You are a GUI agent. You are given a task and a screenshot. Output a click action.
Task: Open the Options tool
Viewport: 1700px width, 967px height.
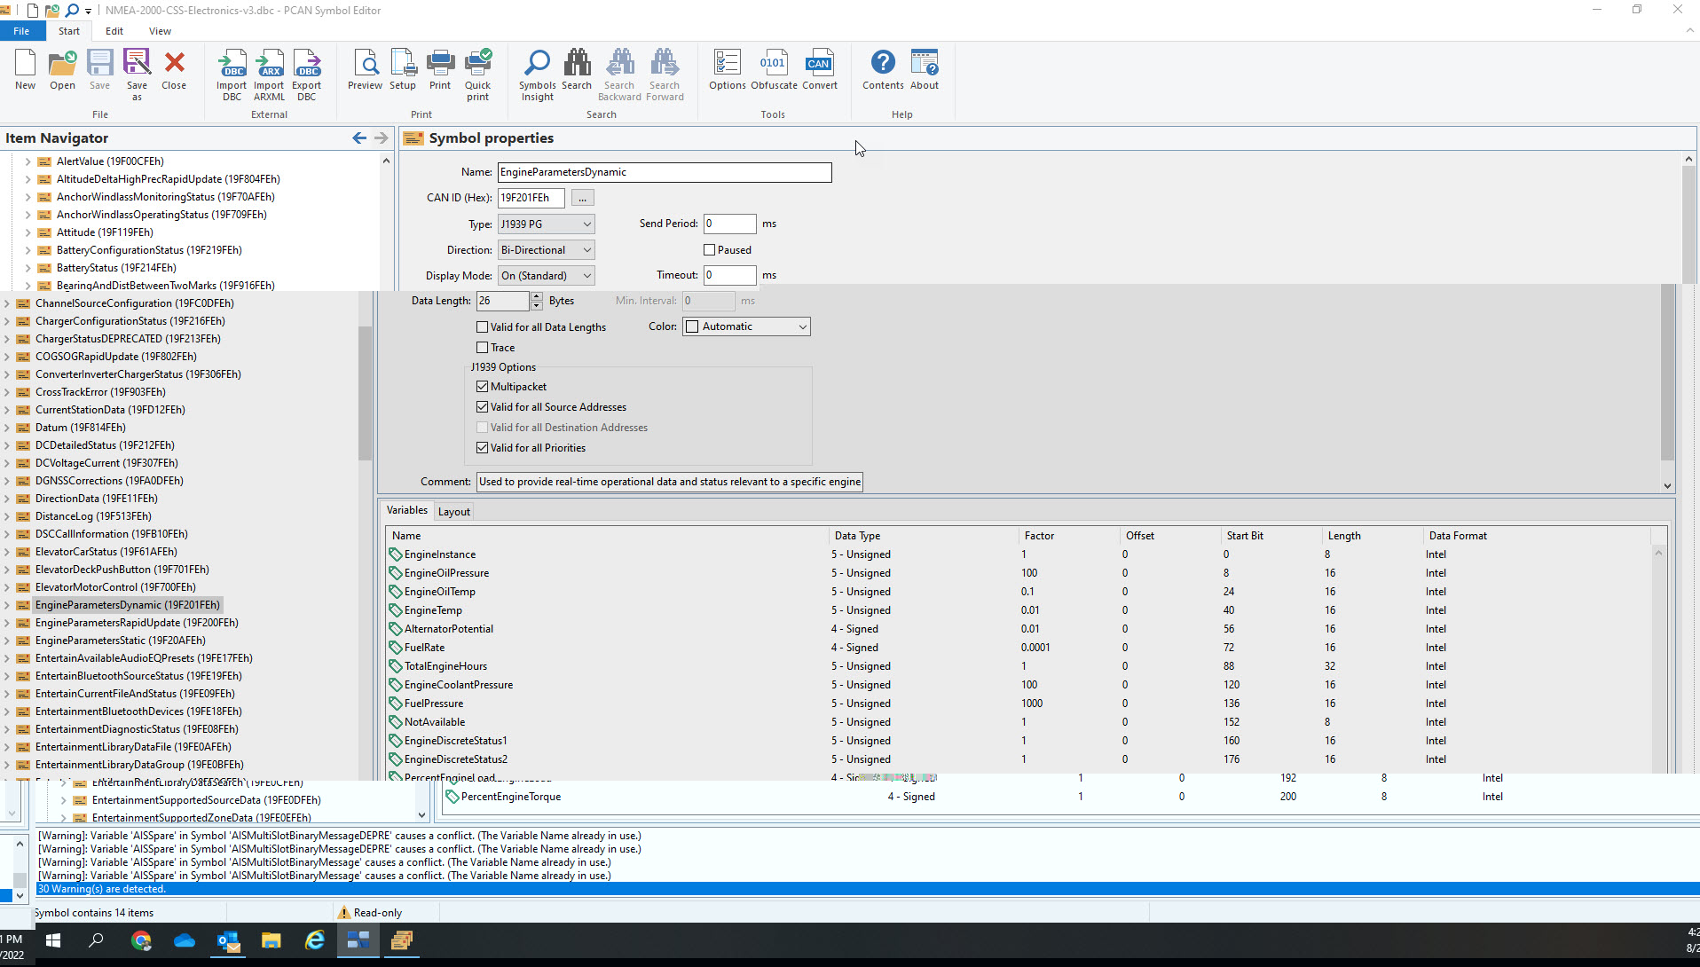[x=728, y=69]
